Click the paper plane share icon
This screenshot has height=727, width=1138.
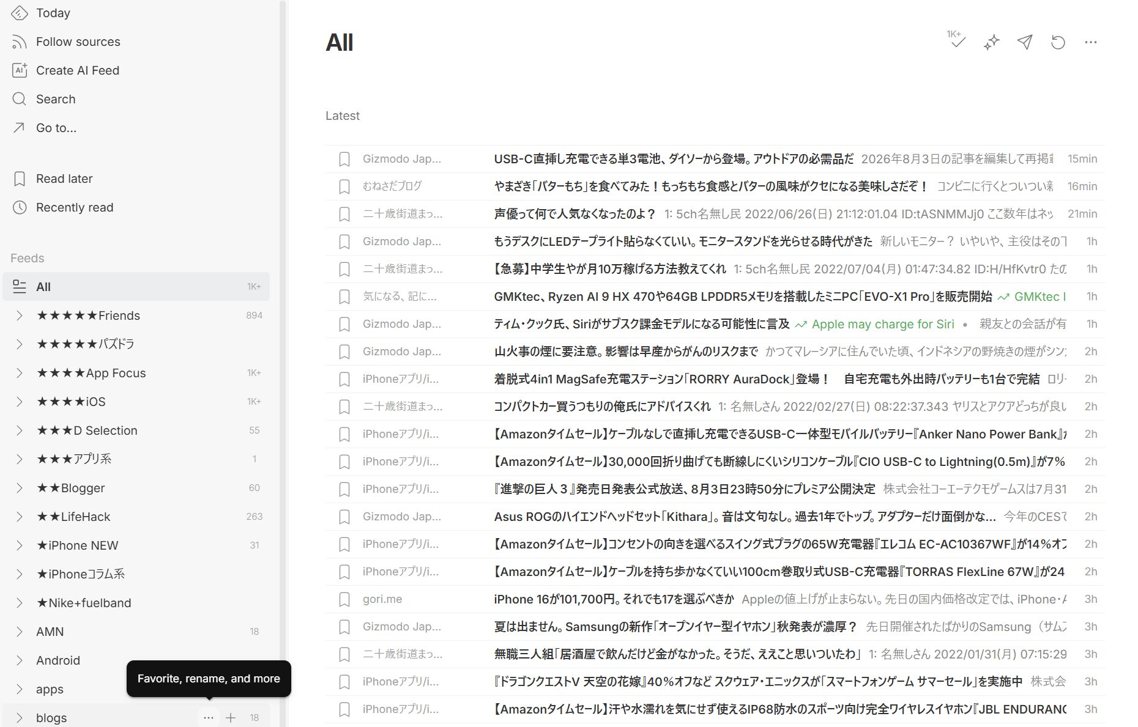tap(1025, 42)
